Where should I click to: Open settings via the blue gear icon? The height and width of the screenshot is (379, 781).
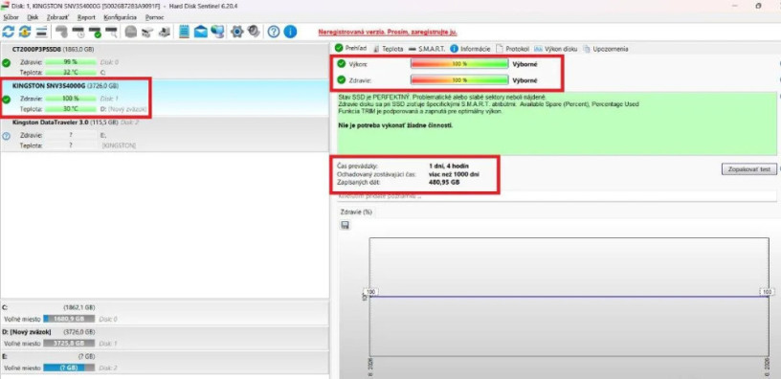tap(237, 32)
